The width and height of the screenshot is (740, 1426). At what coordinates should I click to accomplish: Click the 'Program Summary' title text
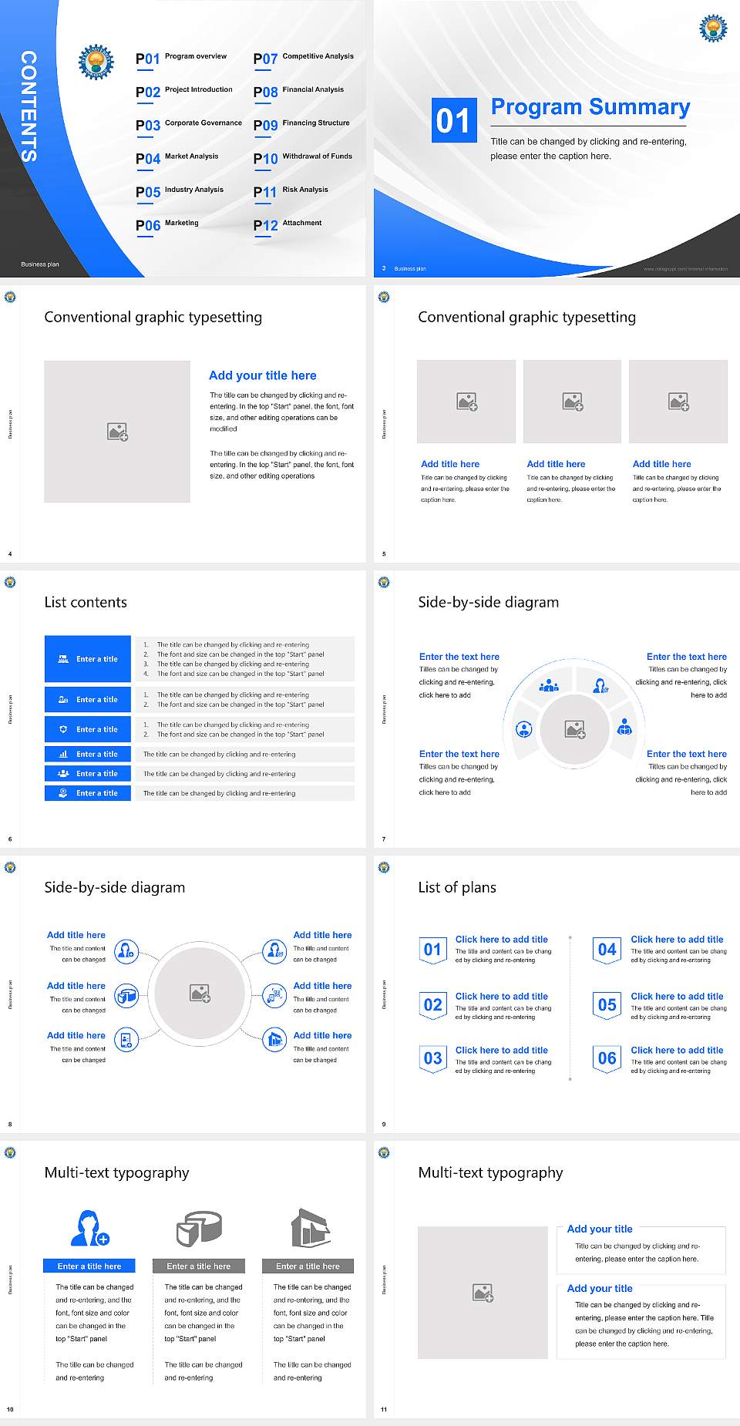(590, 107)
